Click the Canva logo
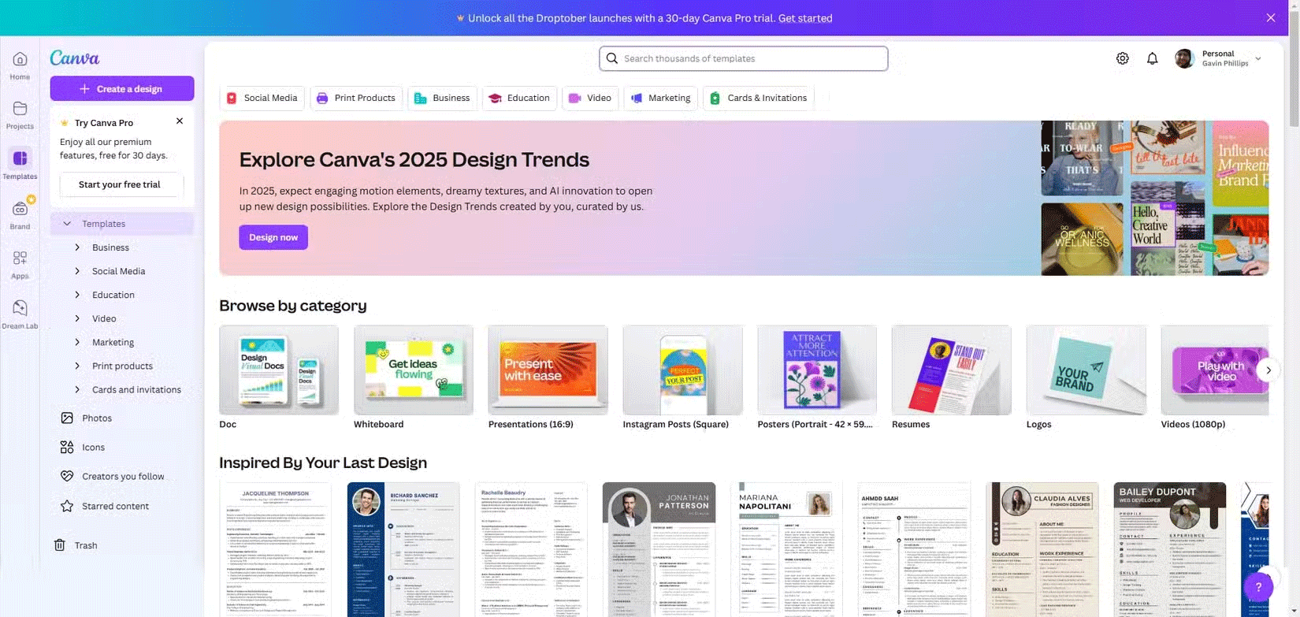Viewport: 1300px width, 617px height. coord(75,58)
